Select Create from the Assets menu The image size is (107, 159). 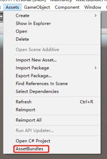click(x=52, y=15)
